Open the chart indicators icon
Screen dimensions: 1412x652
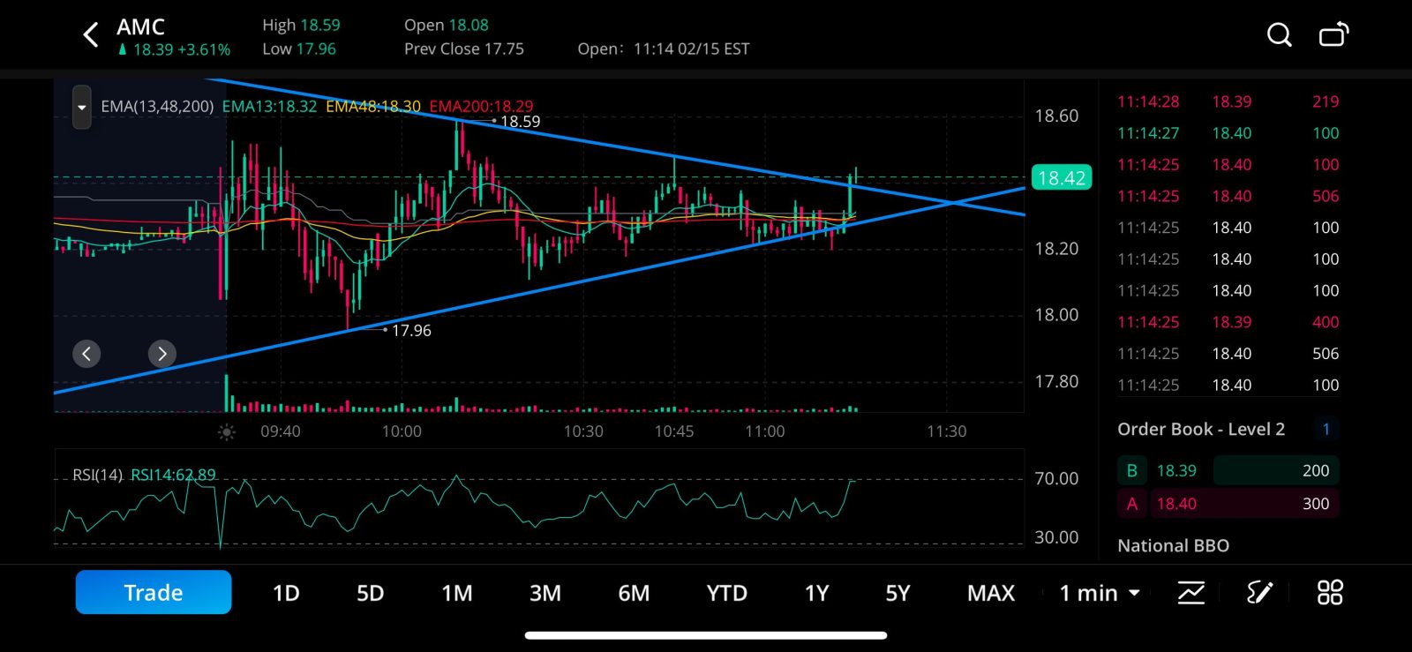pyautogui.click(x=1191, y=593)
